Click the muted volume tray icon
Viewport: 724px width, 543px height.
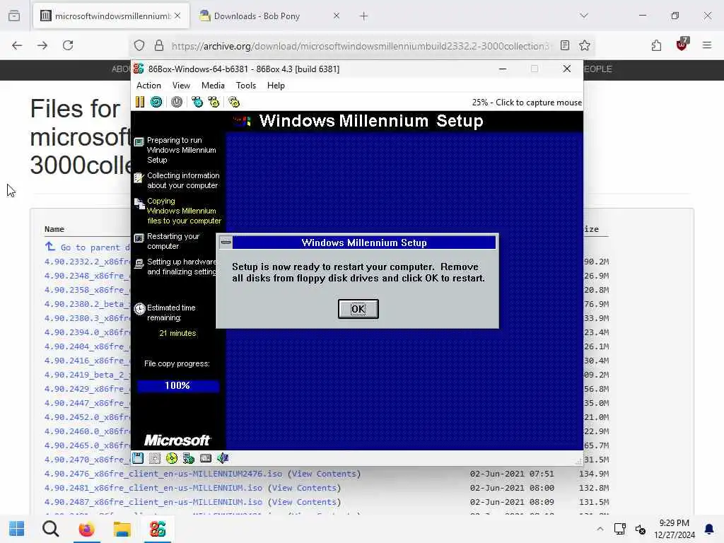tap(641, 529)
